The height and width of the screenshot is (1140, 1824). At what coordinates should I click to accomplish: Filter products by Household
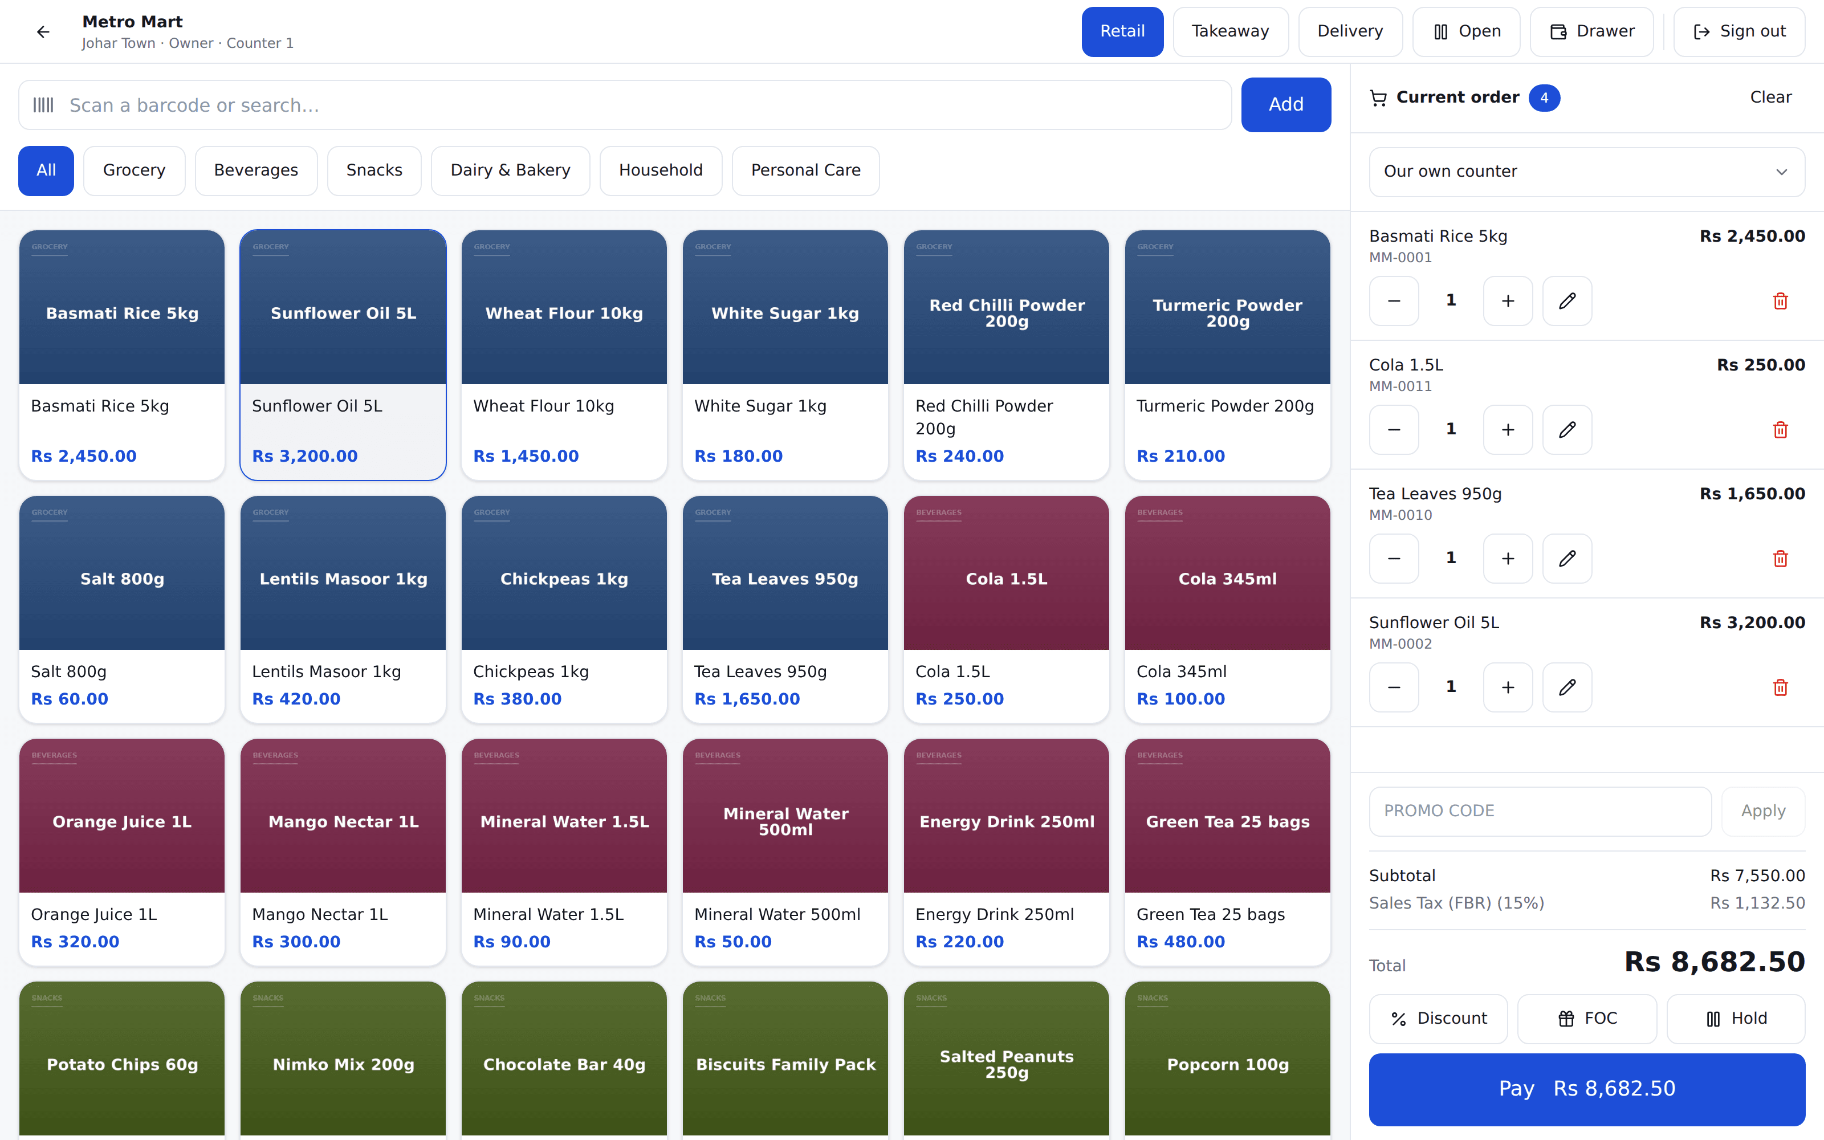[x=661, y=170]
